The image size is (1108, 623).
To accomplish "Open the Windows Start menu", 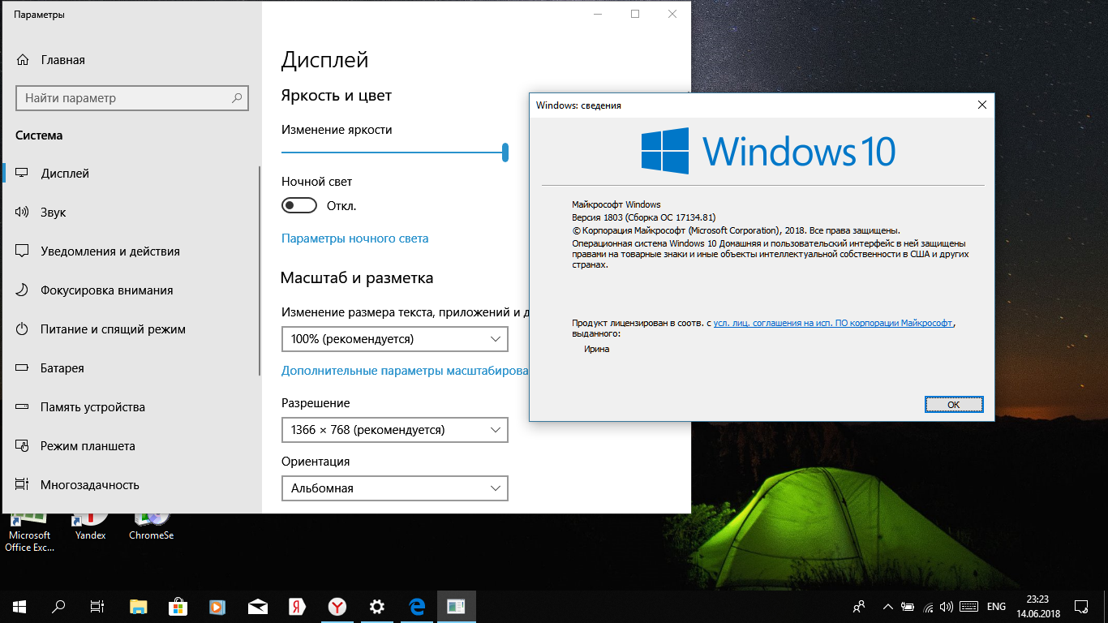I will 19,606.
